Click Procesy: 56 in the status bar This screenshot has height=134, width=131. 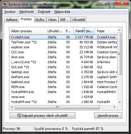tap(11, 129)
